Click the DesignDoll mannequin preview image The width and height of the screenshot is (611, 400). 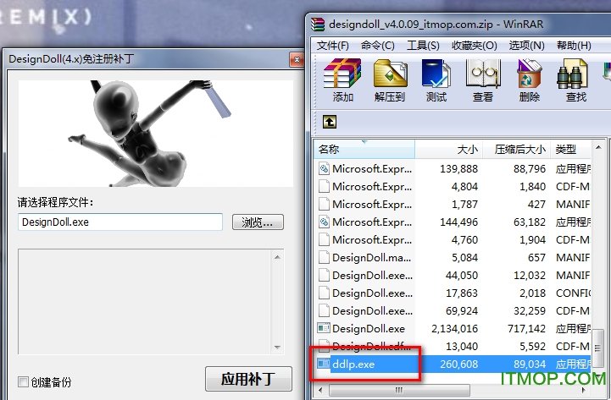156,134
